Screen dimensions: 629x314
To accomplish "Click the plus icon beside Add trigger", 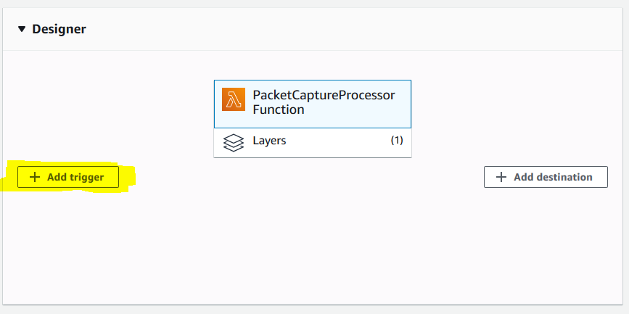I will tap(35, 177).
